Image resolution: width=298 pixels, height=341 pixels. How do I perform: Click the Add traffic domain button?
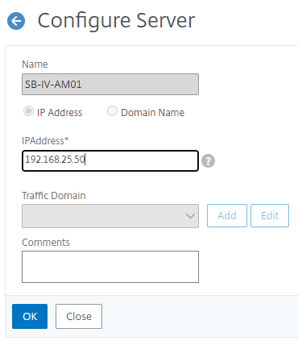[227, 215]
